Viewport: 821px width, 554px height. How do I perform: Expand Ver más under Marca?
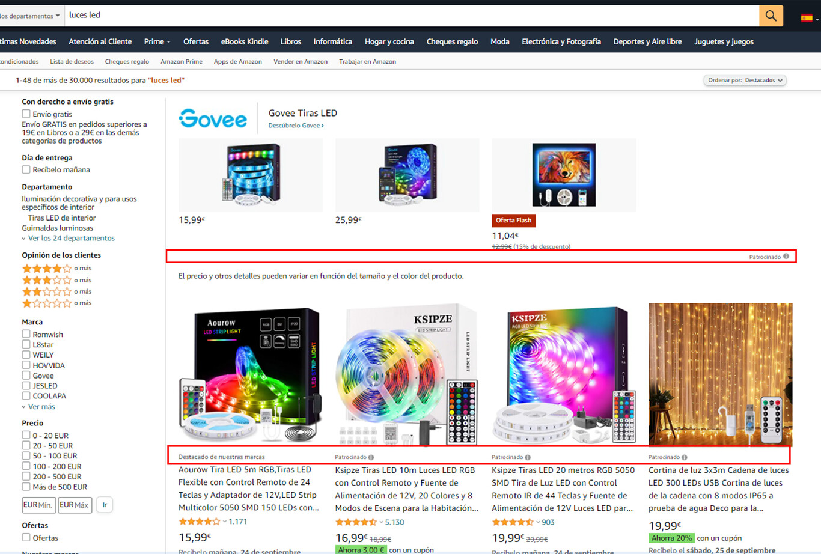coord(41,407)
